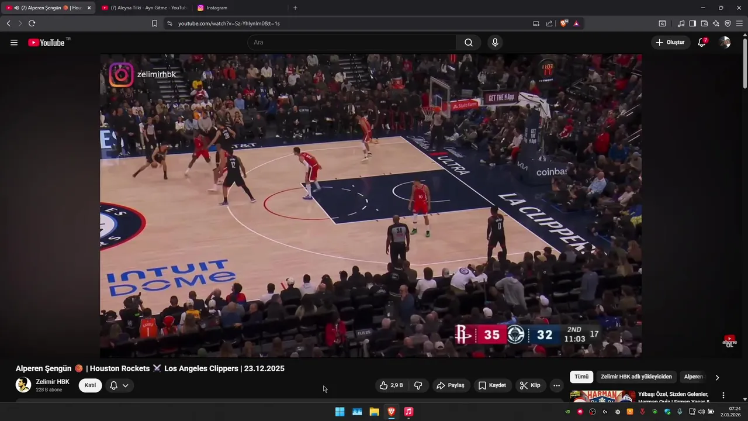This screenshot has height=421, width=748.
Task: Open Brave Shields lion icon
Action: (x=564, y=23)
